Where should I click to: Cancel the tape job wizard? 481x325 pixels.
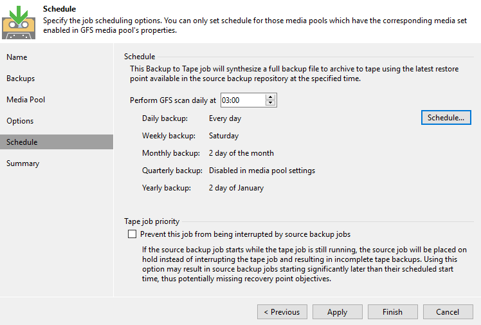pyautogui.click(x=448, y=312)
